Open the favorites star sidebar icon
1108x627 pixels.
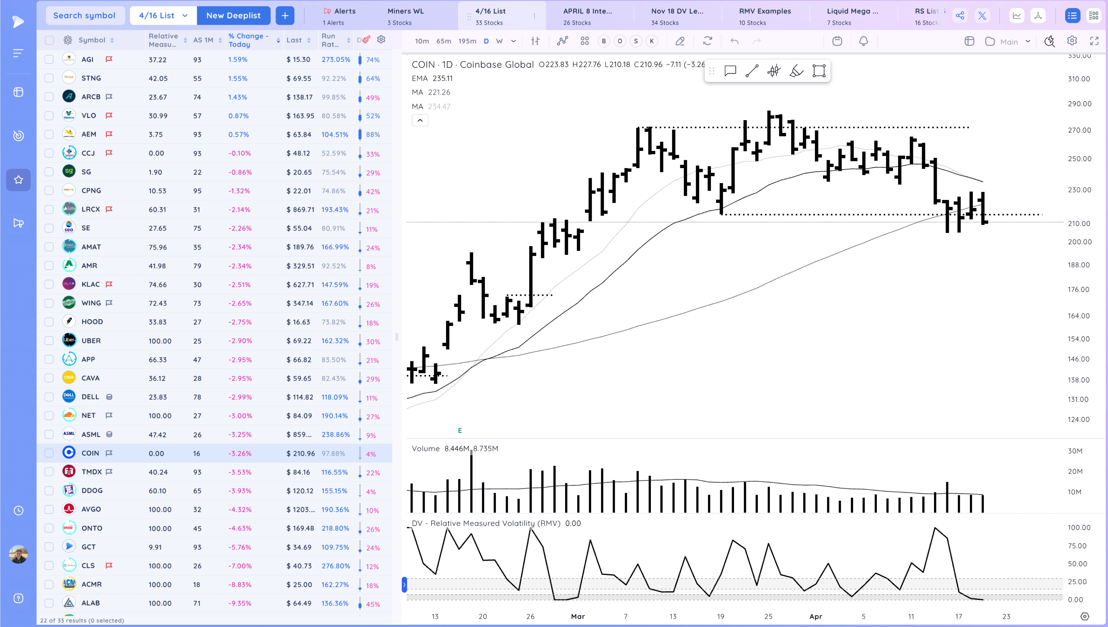pos(18,179)
